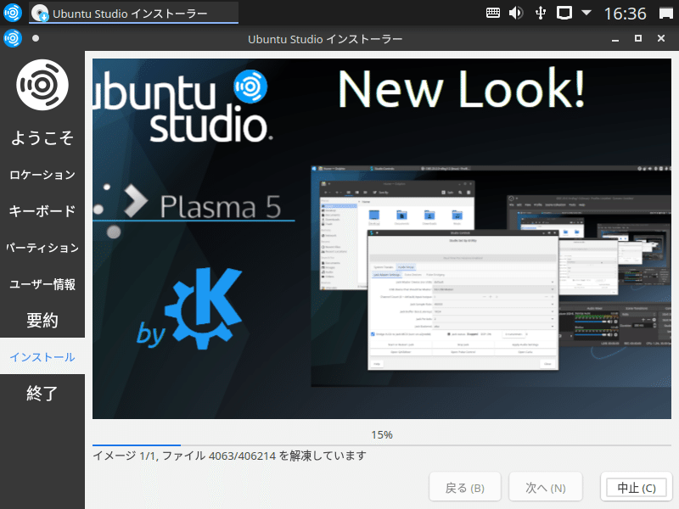Open the keyboard layout tray icon
The height and width of the screenshot is (509, 679).
tap(493, 13)
